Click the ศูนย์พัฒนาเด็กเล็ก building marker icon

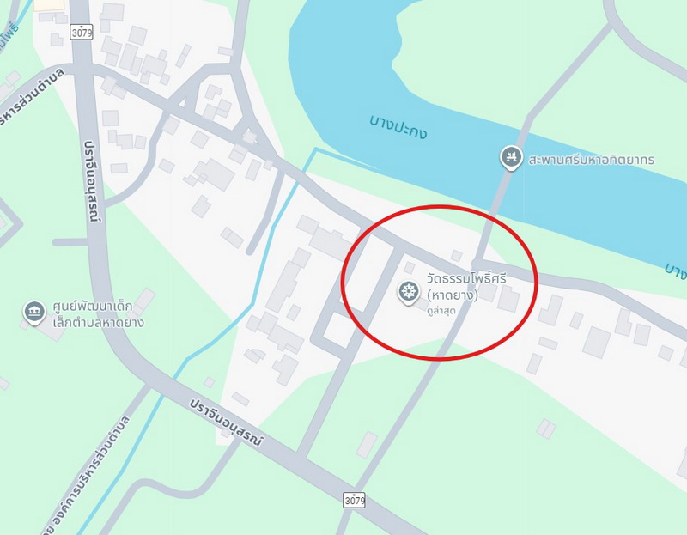tap(34, 313)
